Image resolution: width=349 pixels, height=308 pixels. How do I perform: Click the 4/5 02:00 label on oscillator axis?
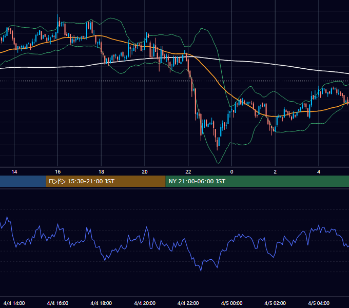click(275, 303)
